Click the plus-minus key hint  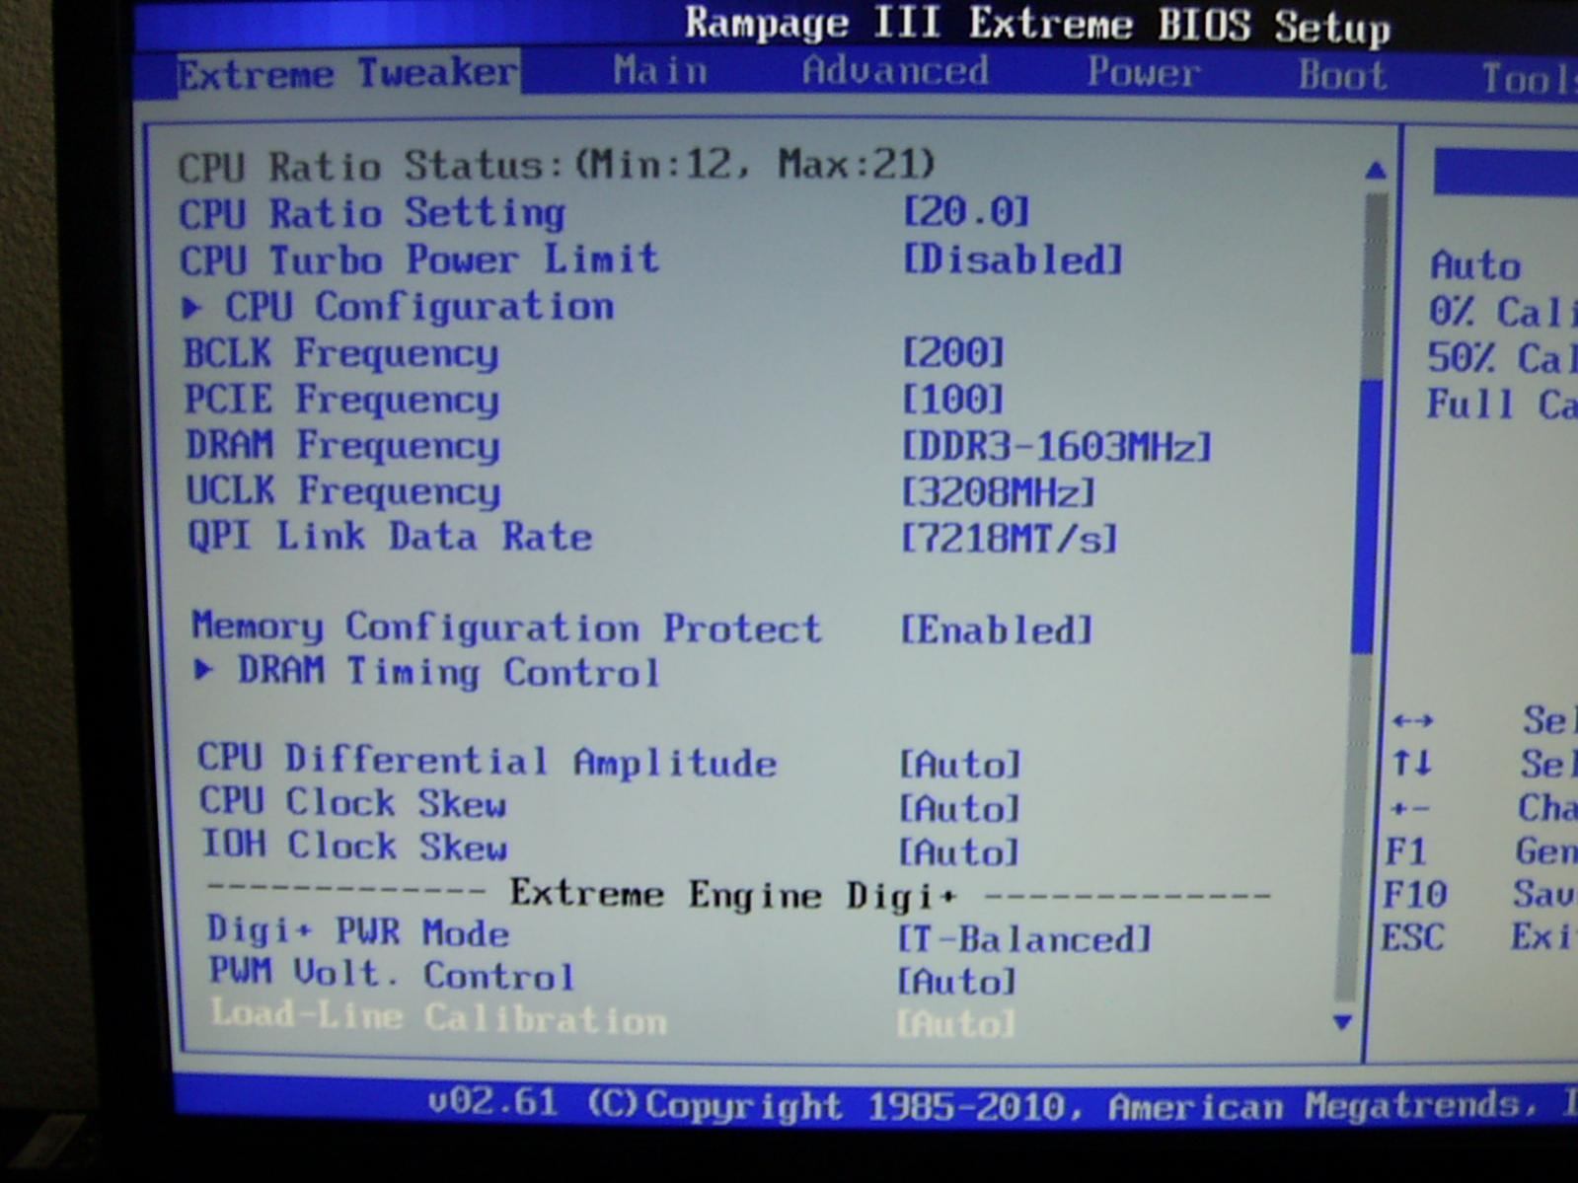point(1410,809)
